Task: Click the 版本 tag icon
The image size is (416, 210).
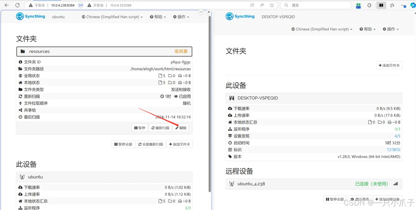Action: click(230, 157)
